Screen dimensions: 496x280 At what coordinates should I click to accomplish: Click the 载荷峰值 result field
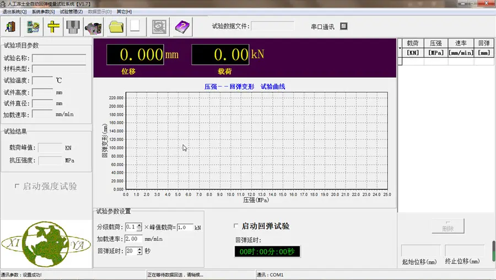point(50,147)
